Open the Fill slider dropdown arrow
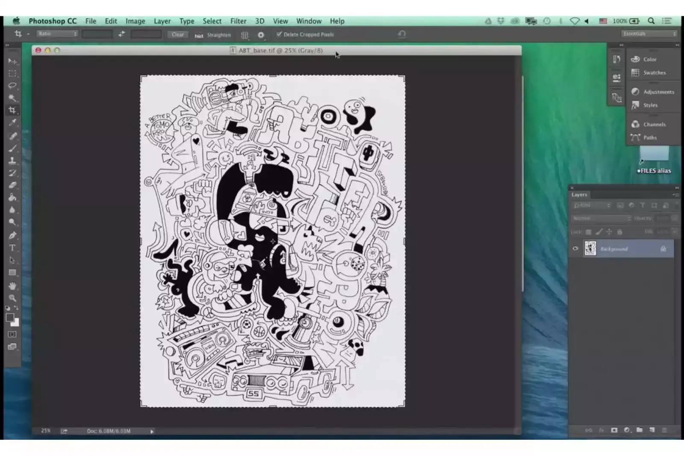 (x=675, y=231)
